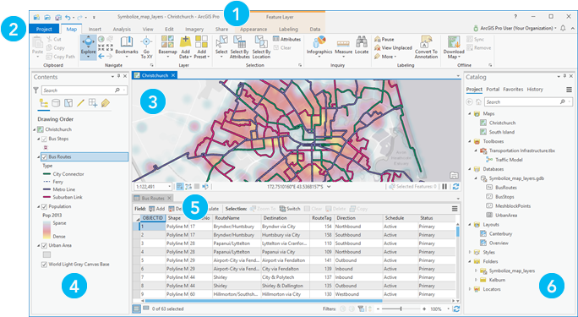Viewport: 578px width, 317px height.
Task: Expand the Kelburn folder
Action: tap(476, 280)
